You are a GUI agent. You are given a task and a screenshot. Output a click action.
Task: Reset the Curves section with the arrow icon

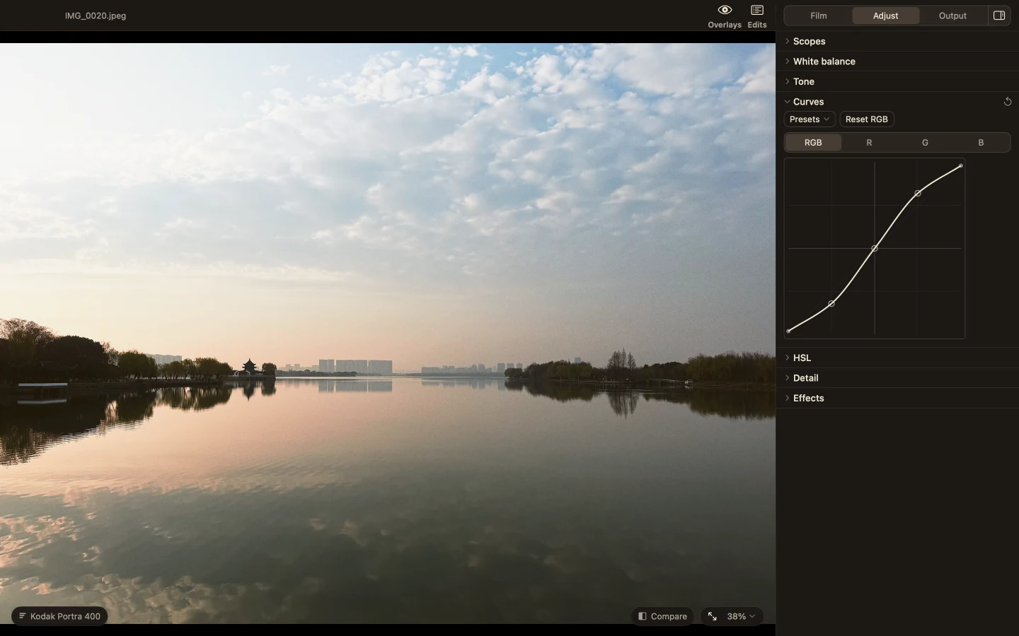(1008, 102)
